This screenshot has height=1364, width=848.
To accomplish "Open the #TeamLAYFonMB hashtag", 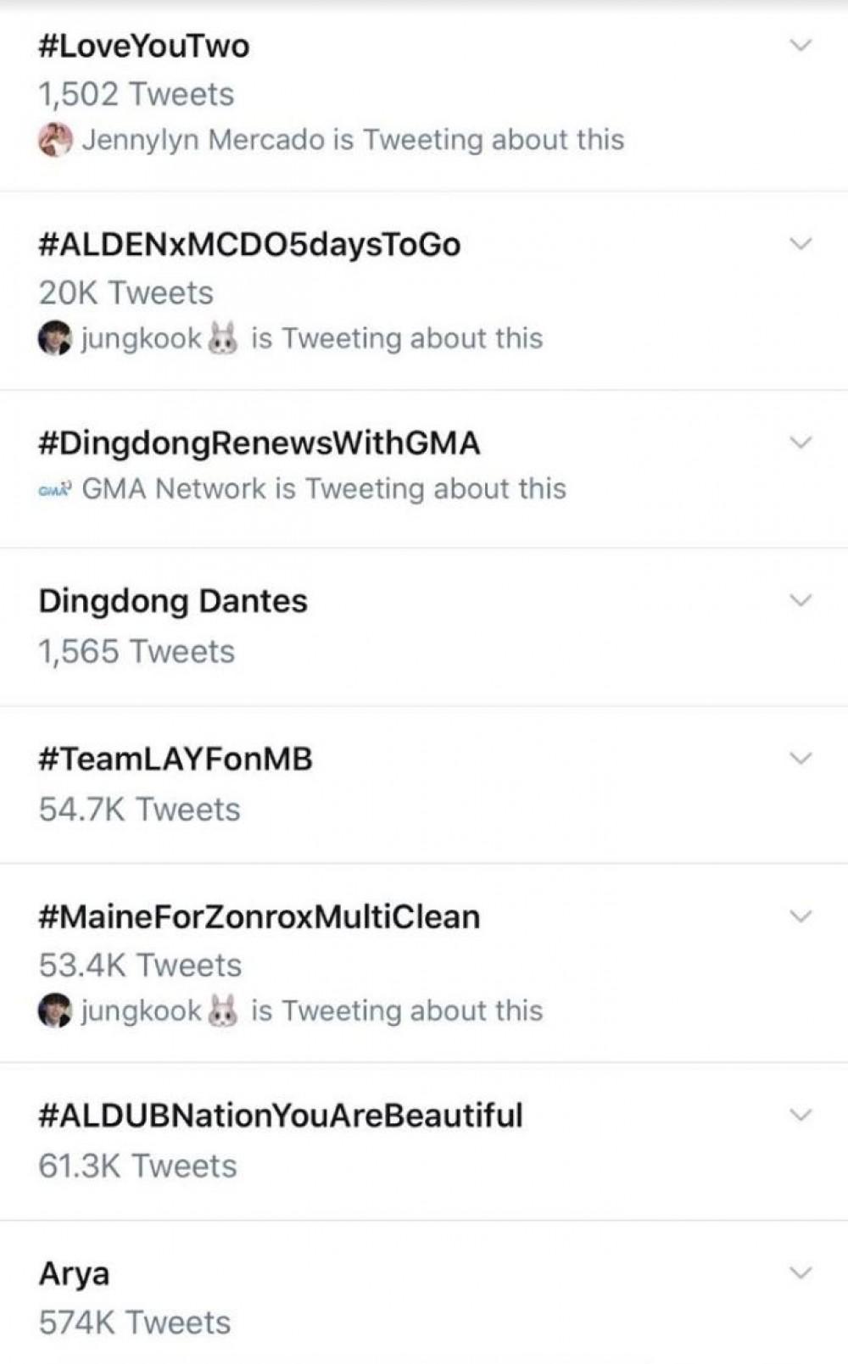I will coord(176,759).
